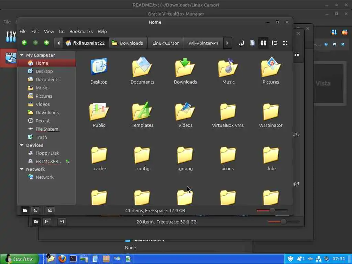Viewport: 352px width, 264px height.
Task: Open the Go menu
Action: pyautogui.click(x=62, y=31)
